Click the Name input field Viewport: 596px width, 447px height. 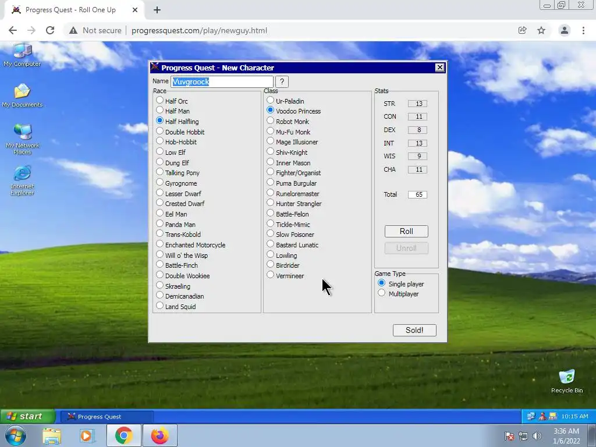coord(222,81)
